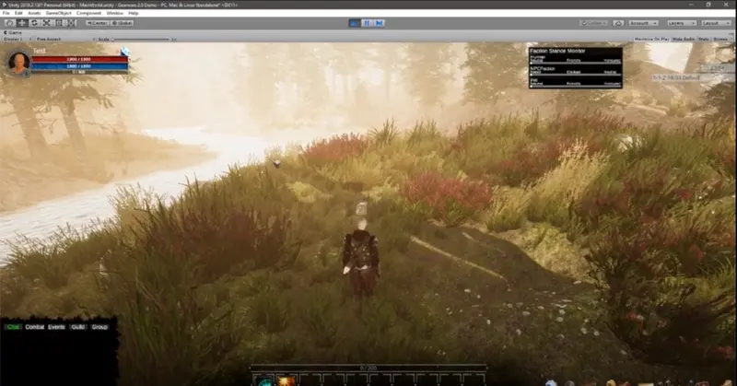The width and height of the screenshot is (737, 386).
Task: Open the Layout dropdown
Action: coord(715,23)
